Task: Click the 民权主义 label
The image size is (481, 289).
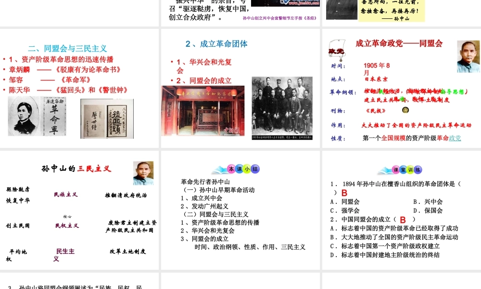Action: [x=67, y=225]
